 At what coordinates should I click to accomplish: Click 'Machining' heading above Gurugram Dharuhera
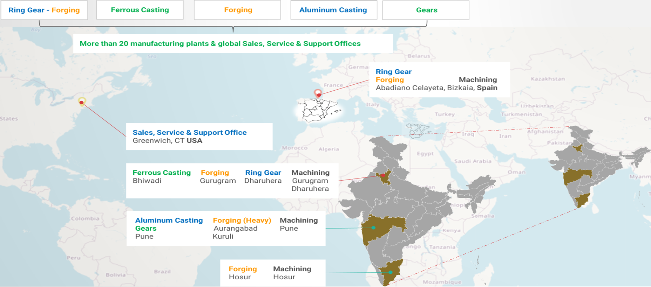pyautogui.click(x=311, y=173)
